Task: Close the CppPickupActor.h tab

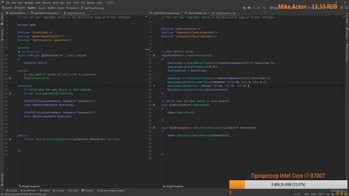Action: [x=87, y=13]
